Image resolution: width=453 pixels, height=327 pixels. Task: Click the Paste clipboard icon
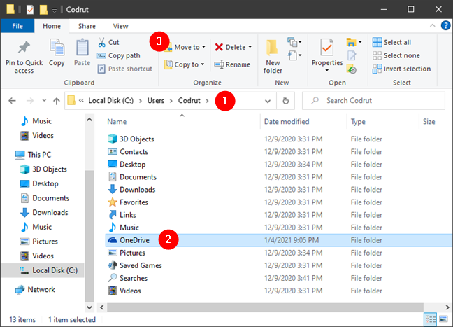[x=82, y=47]
